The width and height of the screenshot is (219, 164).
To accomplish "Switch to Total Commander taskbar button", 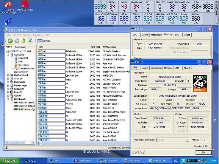I will [x=84, y=161].
